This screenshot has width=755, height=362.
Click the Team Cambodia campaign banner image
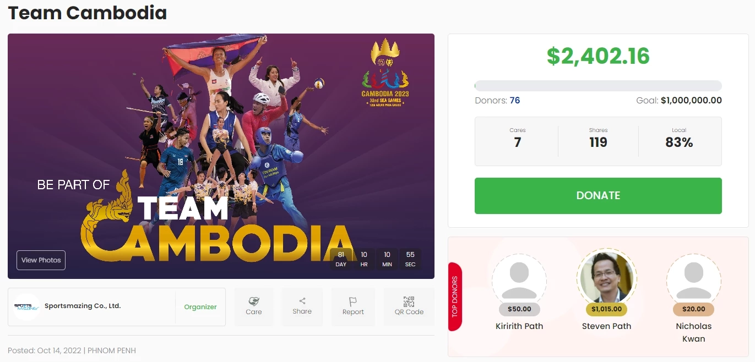pyautogui.click(x=220, y=138)
